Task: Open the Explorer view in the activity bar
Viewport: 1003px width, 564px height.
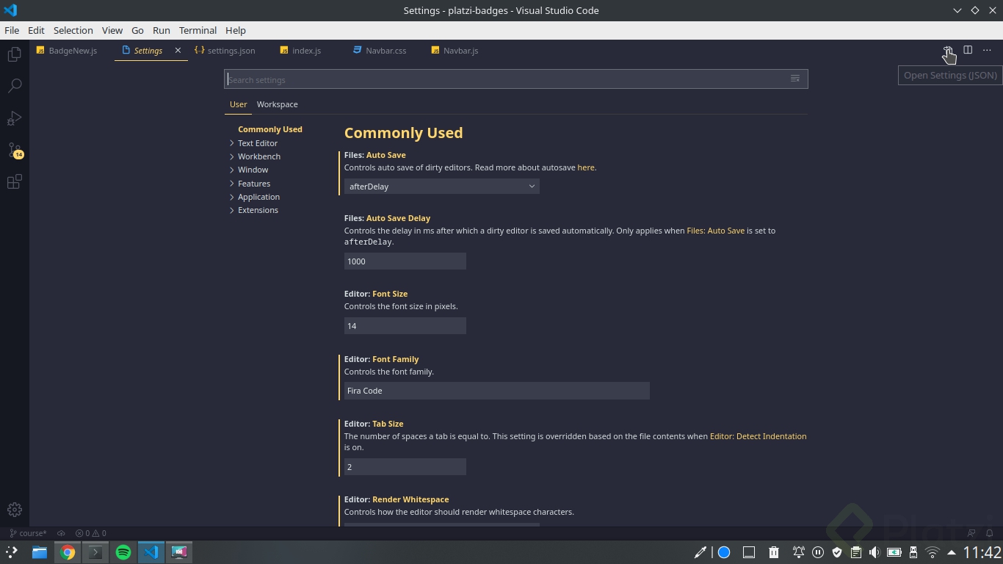Action: pos(14,54)
